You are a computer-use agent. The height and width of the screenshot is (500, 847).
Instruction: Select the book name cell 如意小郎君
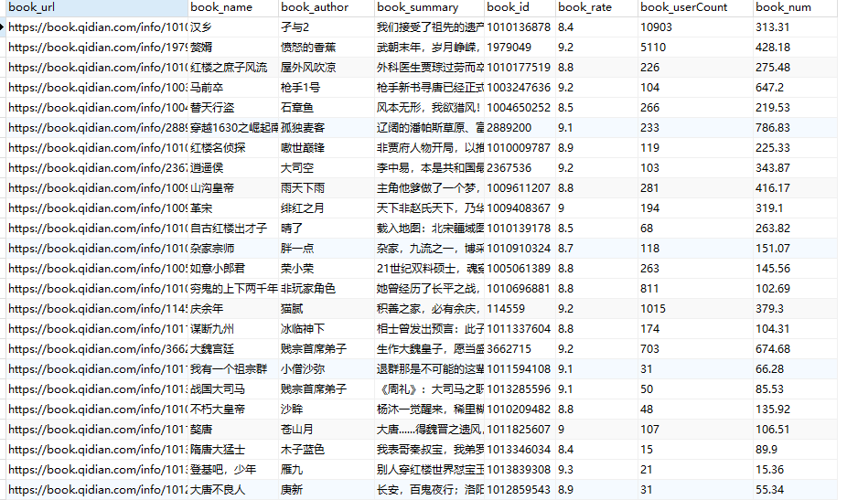[x=233, y=269]
